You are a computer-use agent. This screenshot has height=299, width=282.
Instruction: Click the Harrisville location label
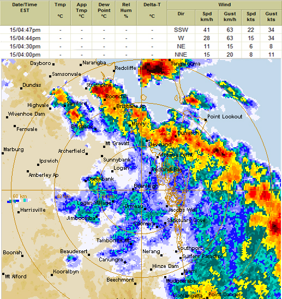tap(33, 210)
